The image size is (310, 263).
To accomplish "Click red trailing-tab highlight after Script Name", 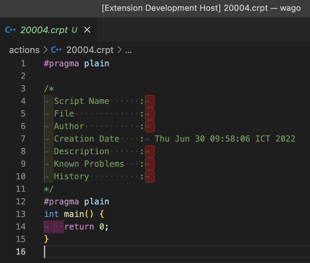I will 150,101.
